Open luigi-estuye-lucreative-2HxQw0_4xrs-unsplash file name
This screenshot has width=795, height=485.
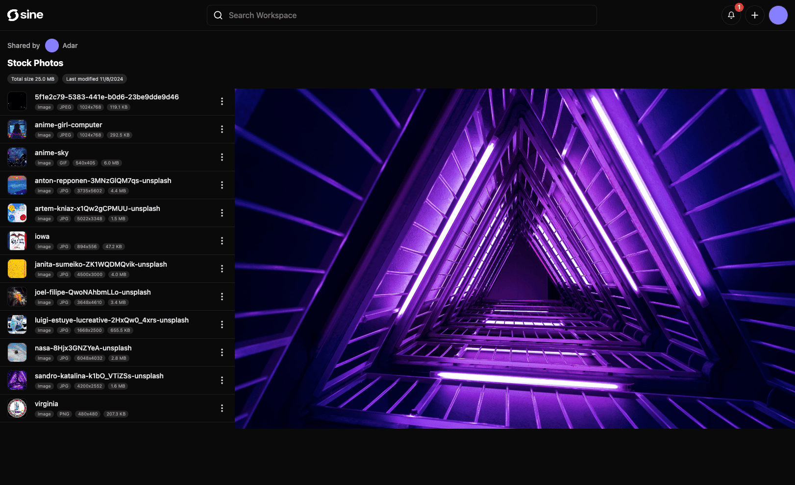coord(112,320)
